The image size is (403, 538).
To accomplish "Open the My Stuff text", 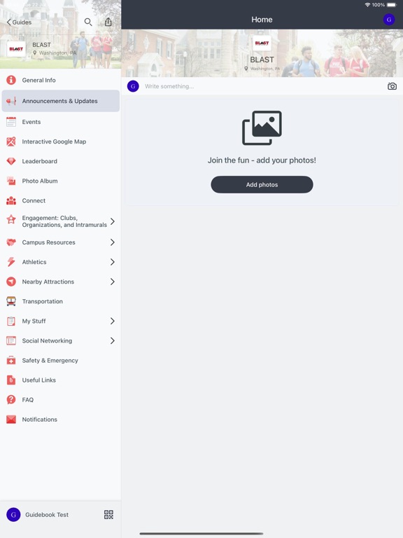I will pos(34,321).
